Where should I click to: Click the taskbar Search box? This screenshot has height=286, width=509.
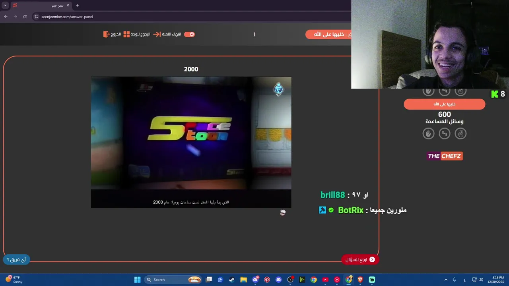coord(173,280)
